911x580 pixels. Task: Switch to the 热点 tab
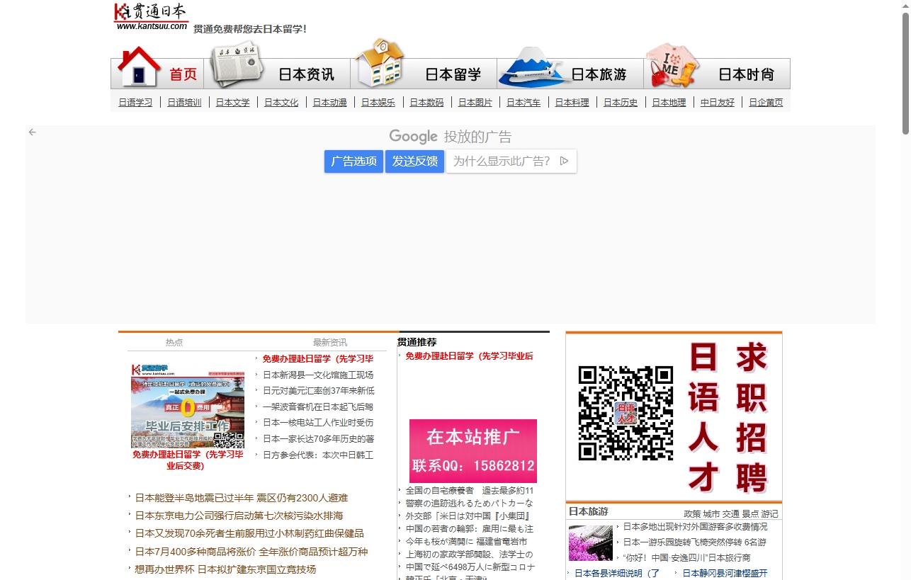174,342
